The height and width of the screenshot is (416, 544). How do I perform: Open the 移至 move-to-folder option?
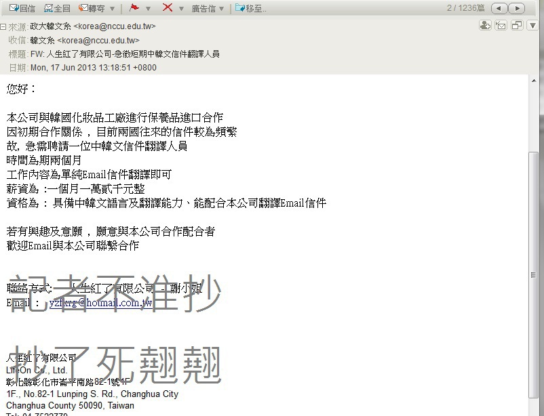click(250, 8)
